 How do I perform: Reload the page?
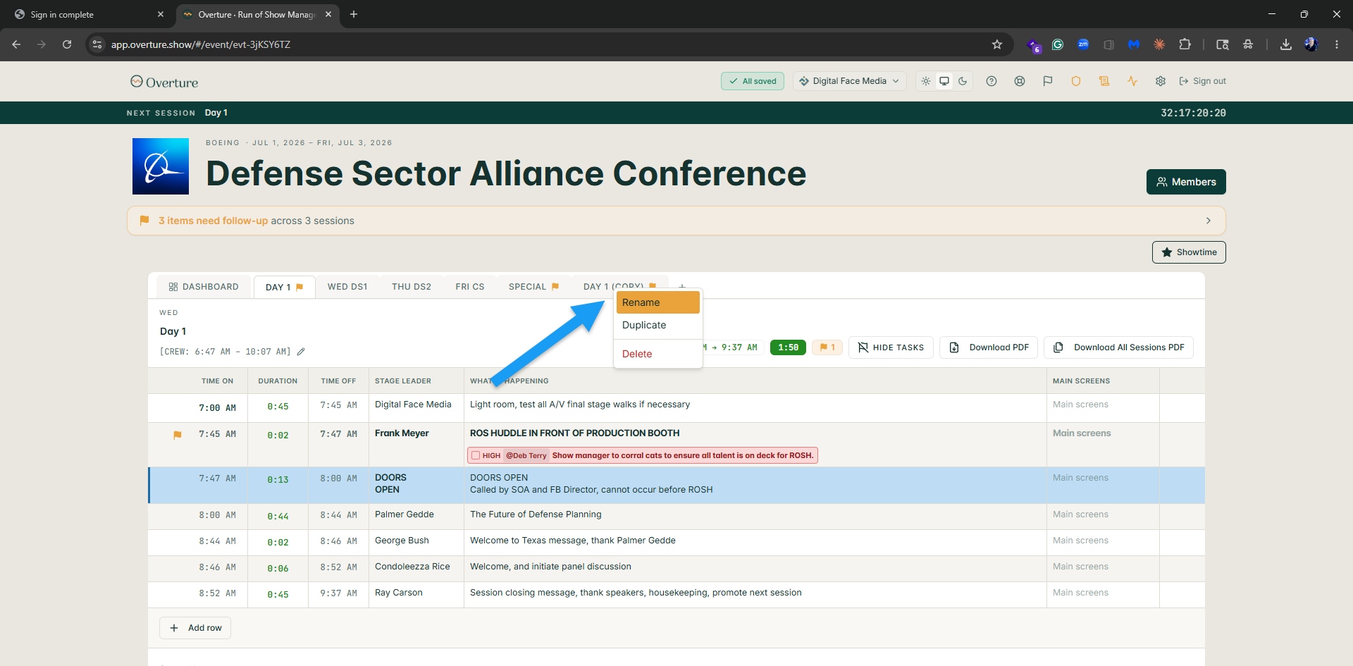click(x=67, y=44)
